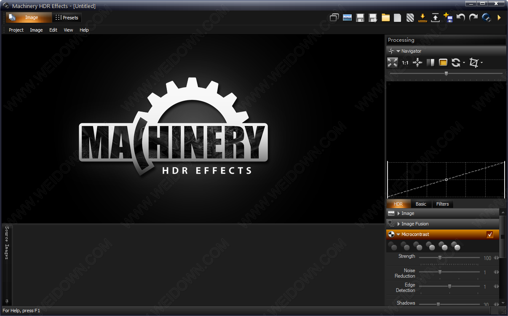Set zoom to 1:1 in Navigator

coord(405,63)
